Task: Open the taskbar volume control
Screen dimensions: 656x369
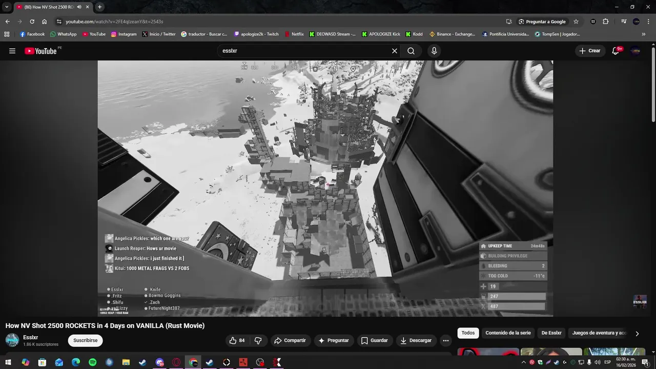Action: [597, 362]
